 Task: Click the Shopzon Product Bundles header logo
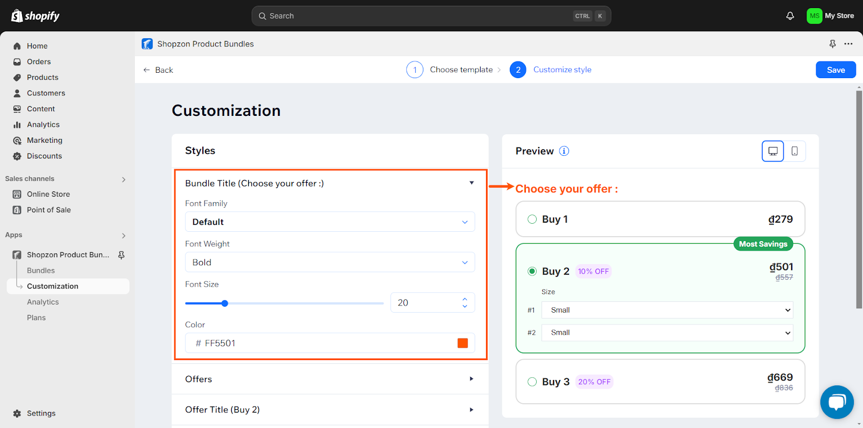click(147, 44)
